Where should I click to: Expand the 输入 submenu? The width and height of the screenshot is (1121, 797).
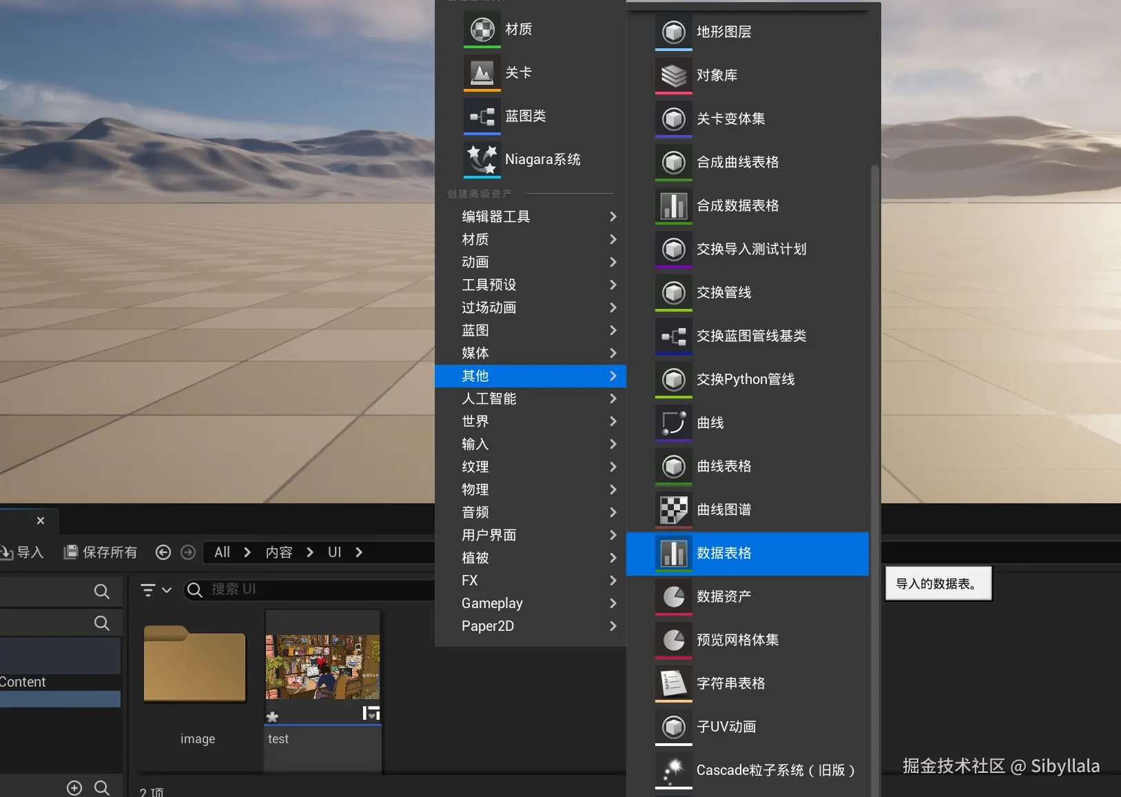point(531,444)
